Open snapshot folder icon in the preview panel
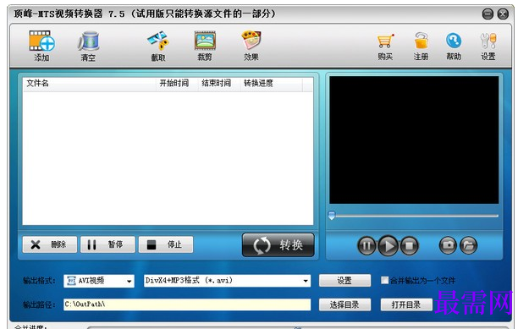This screenshot has width=529, height=329. coord(468,245)
